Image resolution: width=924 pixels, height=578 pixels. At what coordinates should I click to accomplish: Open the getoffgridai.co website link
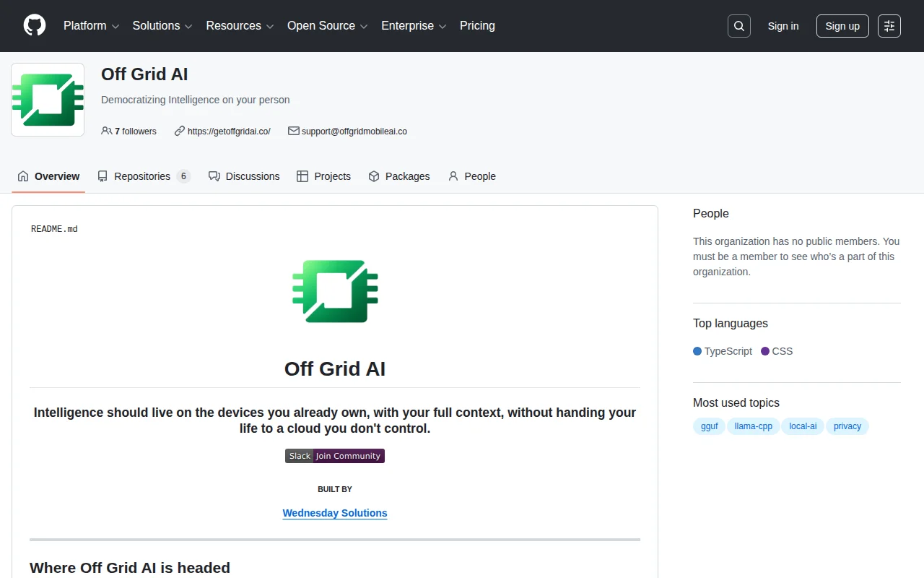[229, 131]
